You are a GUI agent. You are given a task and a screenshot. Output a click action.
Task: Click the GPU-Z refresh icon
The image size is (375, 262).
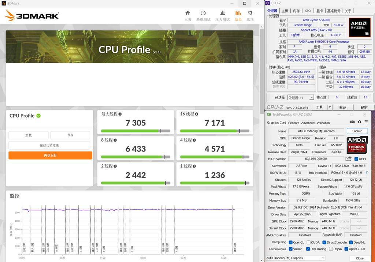click(359, 122)
